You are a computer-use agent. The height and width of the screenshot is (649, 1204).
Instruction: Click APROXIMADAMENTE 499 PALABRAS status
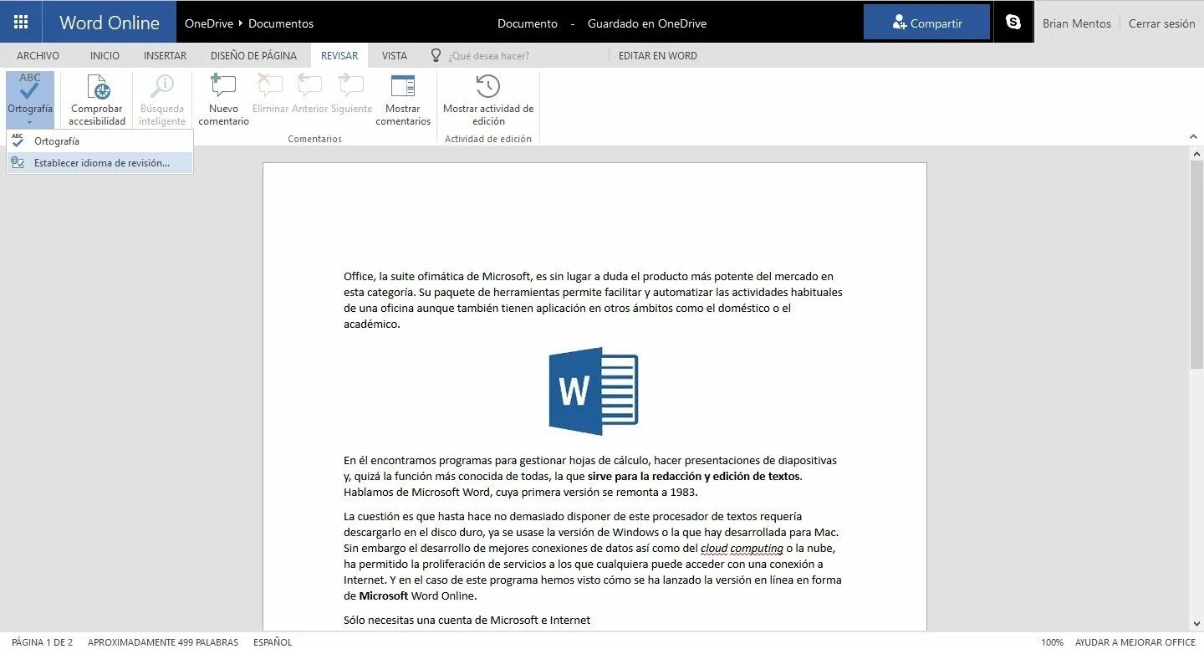pyautogui.click(x=163, y=642)
